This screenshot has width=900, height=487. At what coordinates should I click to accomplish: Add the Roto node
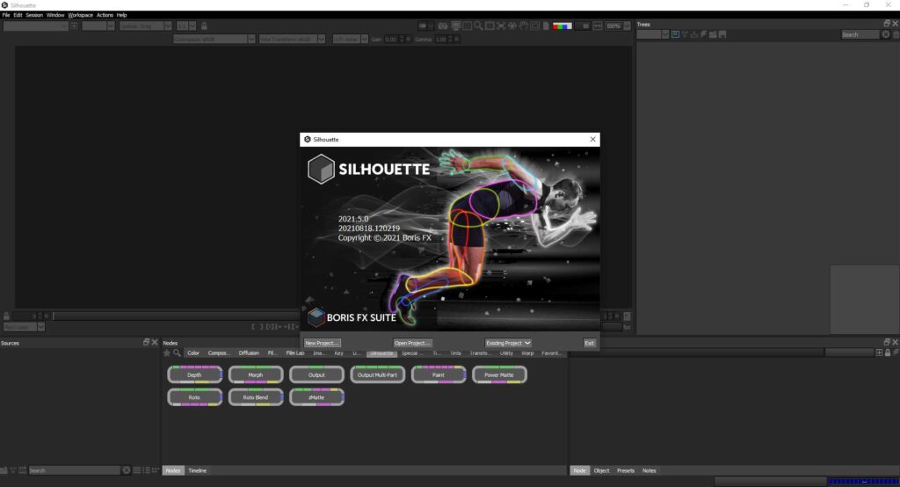click(x=194, y=397)
